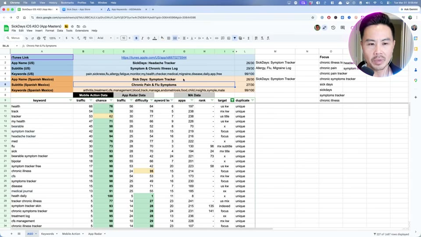Click the name box showing B6:J6
The height and width of the screenshot is (237, 421).
click(x=9, y=46)
